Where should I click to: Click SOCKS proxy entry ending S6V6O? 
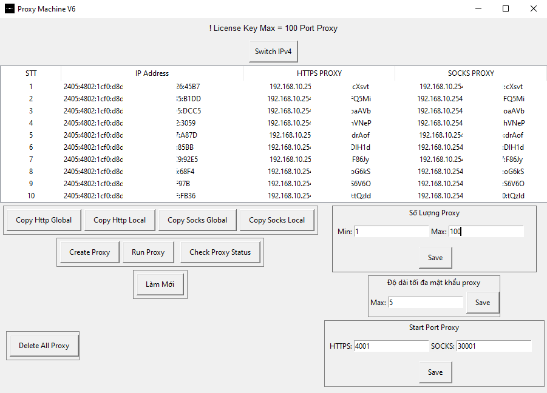coord(471,184)
